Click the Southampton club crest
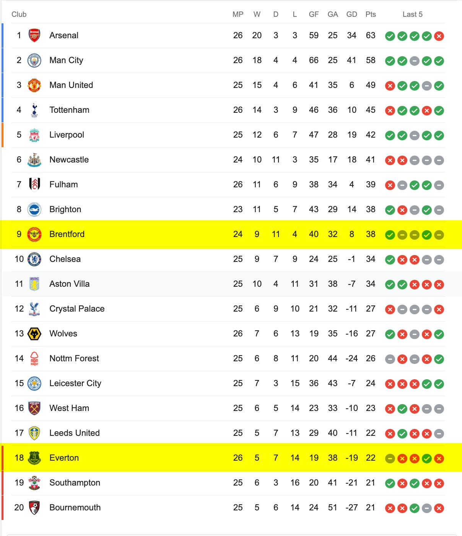Image resolution: width=462 pixels, height=536 pixels. coord(34,483)
